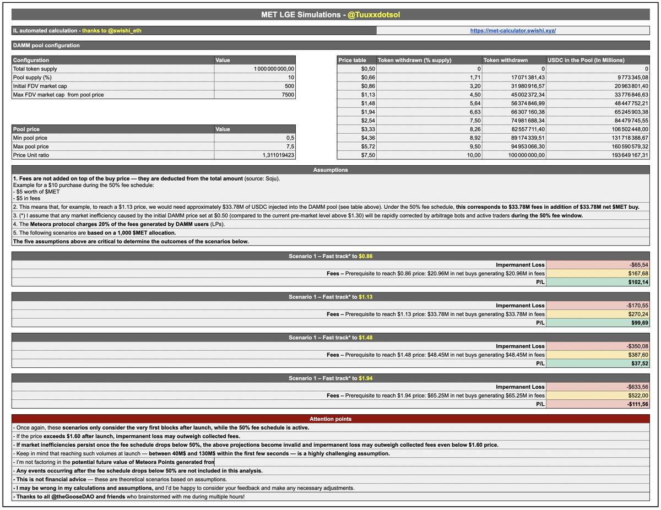
Task: Select the Meteora protocol charges 20% row
Action: point(330,224)
